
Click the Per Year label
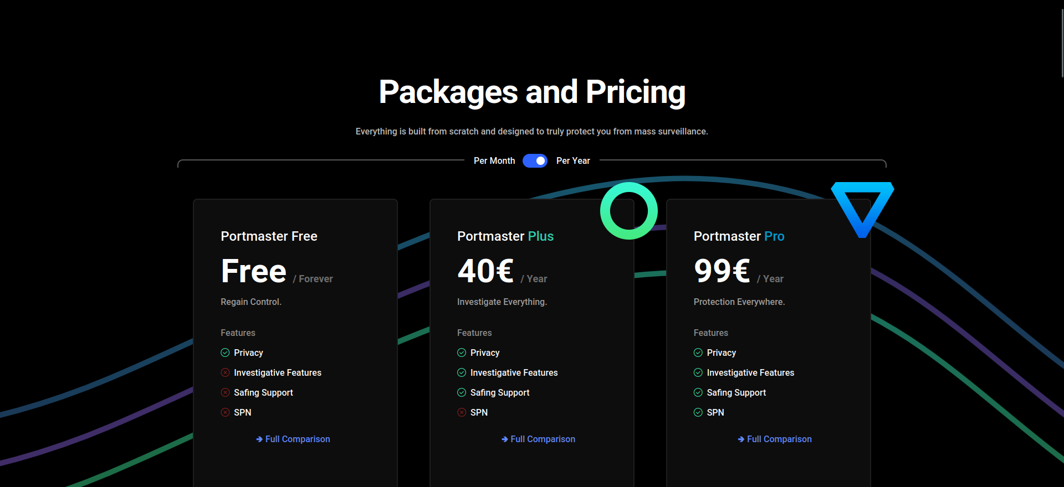click(574, 160)
